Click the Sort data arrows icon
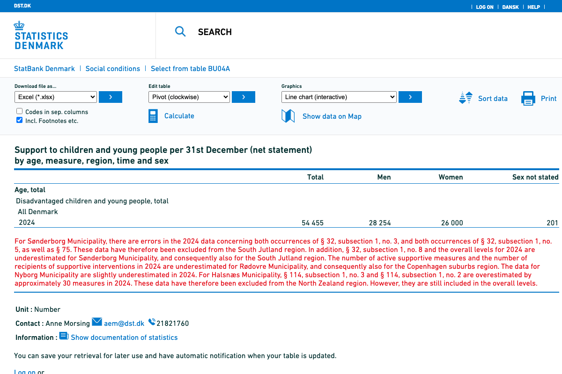 pyautogui.click(x=466, y=98)
